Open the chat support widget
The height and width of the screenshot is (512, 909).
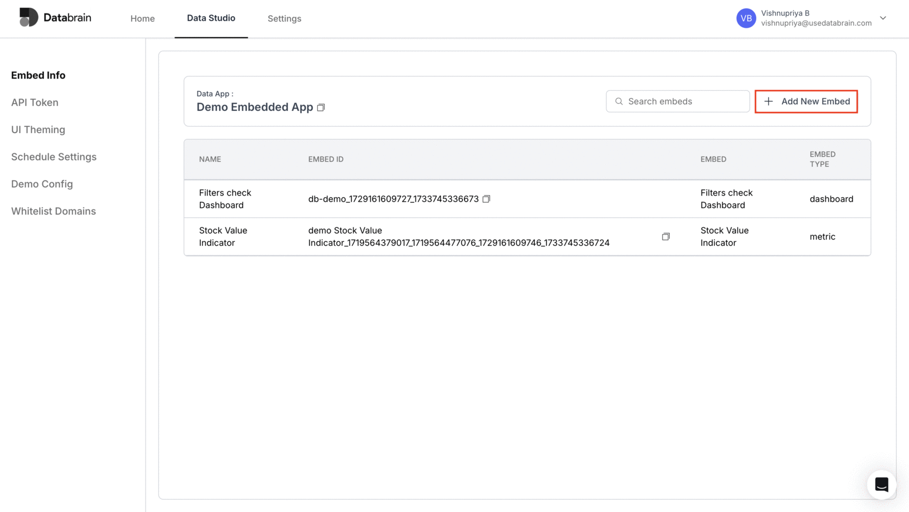(882, 485)
